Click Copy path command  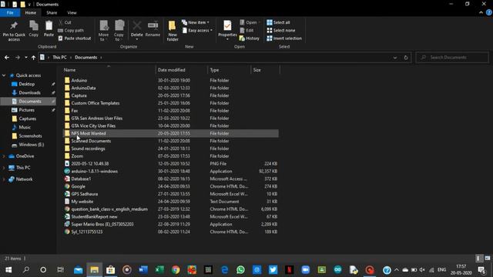pos(71,31)
